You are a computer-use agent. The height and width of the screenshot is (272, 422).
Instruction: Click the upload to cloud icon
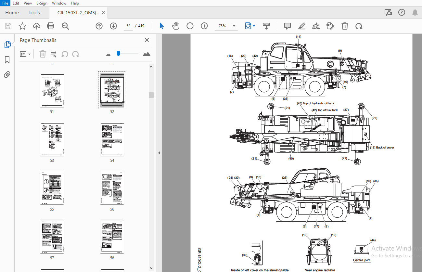[x=37, y=26]
